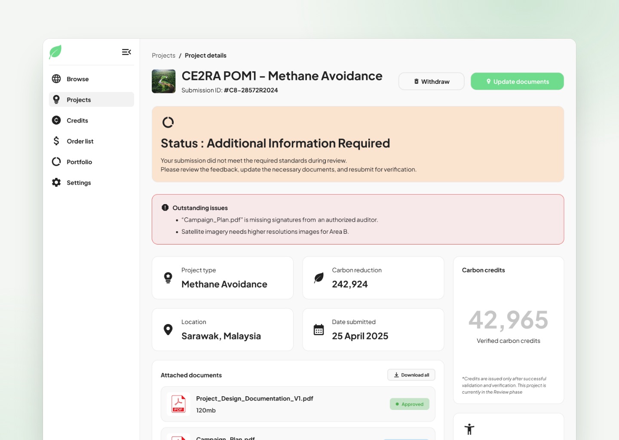Click the Update documents button

coord(517,81)
